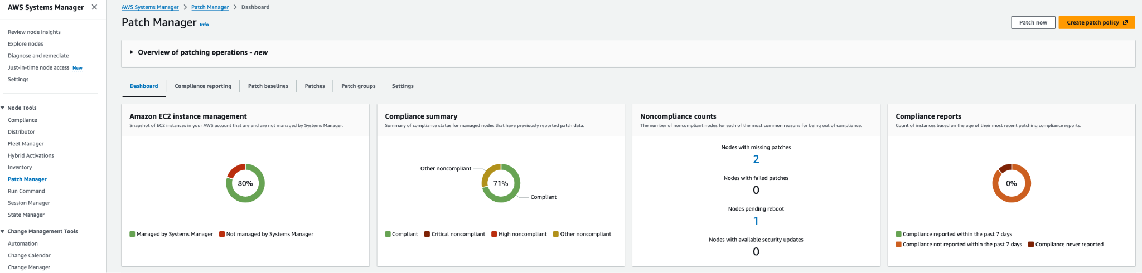
Task: Click the EC2 instance management 80% donut chart
Action: point(245,183)
